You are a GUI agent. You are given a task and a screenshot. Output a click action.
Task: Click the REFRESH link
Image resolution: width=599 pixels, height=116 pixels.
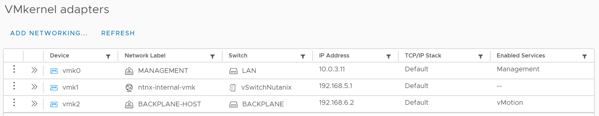(x=118, y=33)
